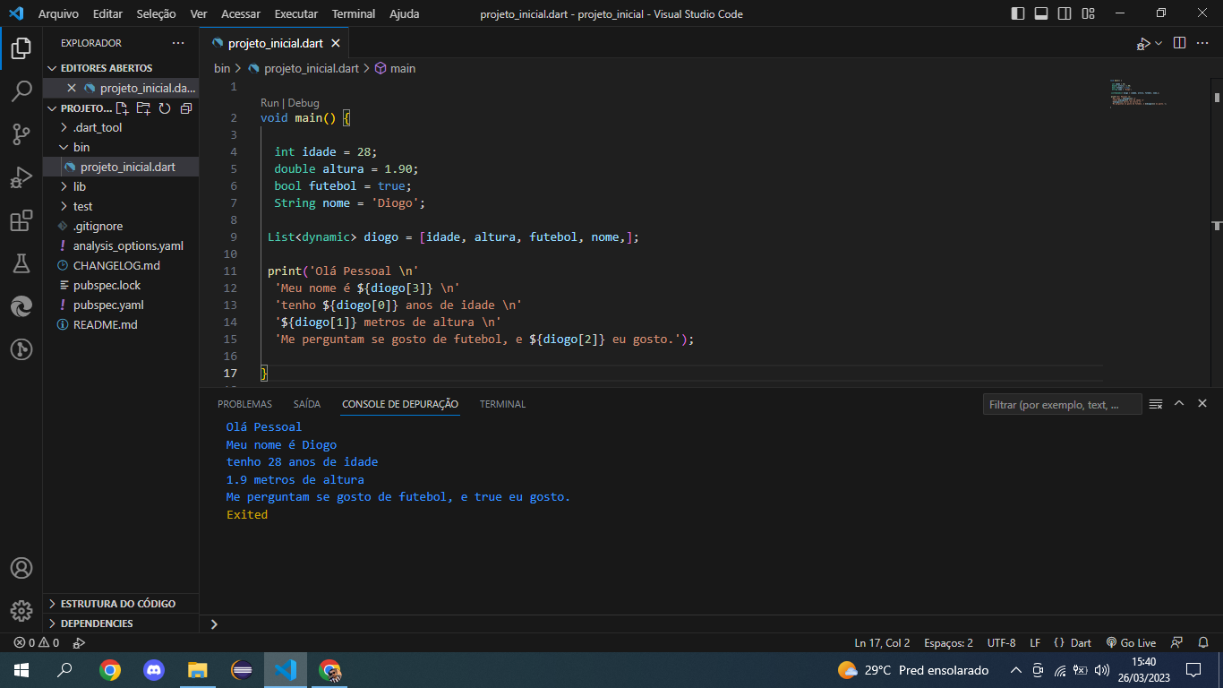Click the New File icon in explorer
The height and width of the screenshot is (688, 1223).
(123, 108)
